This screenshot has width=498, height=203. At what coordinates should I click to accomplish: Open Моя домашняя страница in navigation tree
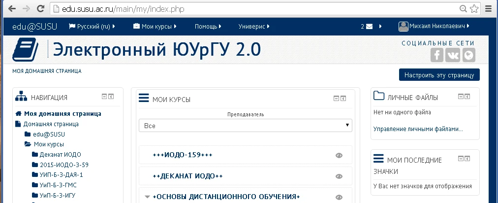(x=62, y=114)
